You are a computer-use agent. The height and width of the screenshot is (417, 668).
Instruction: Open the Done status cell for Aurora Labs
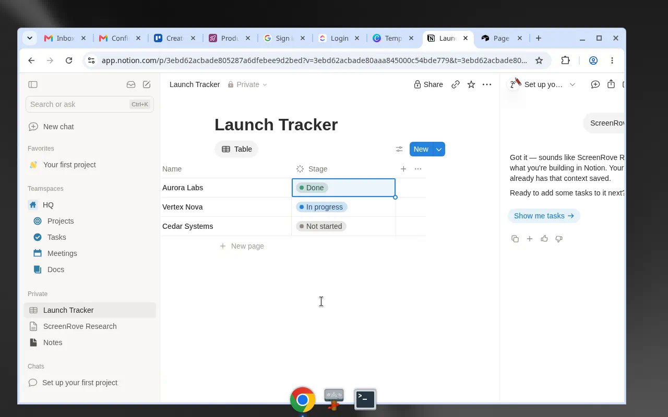[343, 188]
